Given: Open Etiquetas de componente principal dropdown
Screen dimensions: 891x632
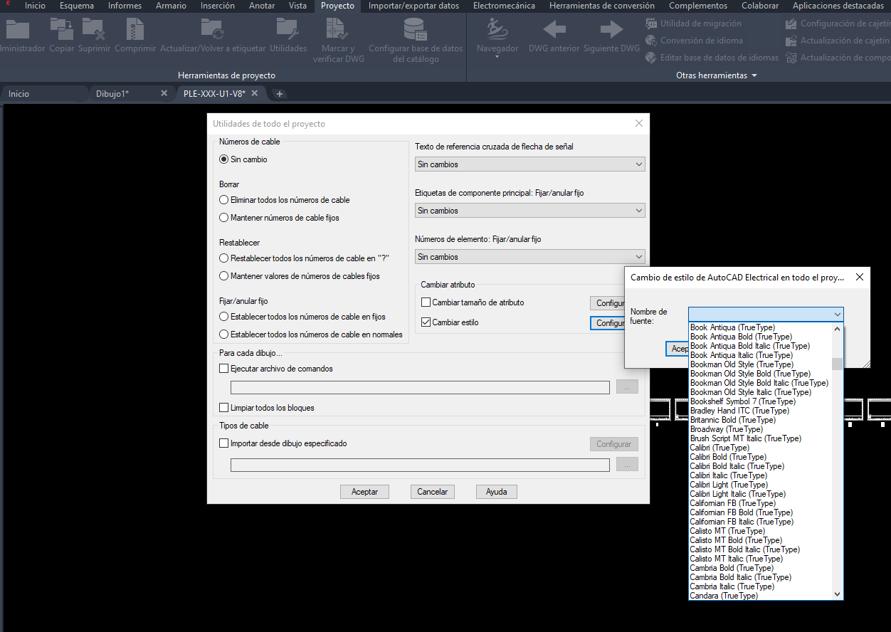Looking at the screenshot, I should pos(529,211).
